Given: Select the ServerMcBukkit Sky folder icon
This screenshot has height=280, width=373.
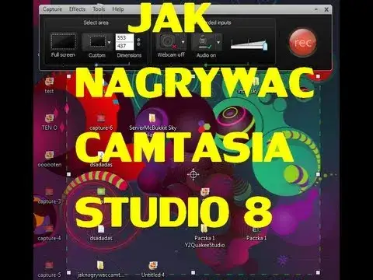Looking at the screenshot, I should point(153,122).
